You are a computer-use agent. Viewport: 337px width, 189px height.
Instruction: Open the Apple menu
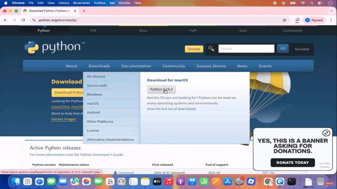point(6,3)
